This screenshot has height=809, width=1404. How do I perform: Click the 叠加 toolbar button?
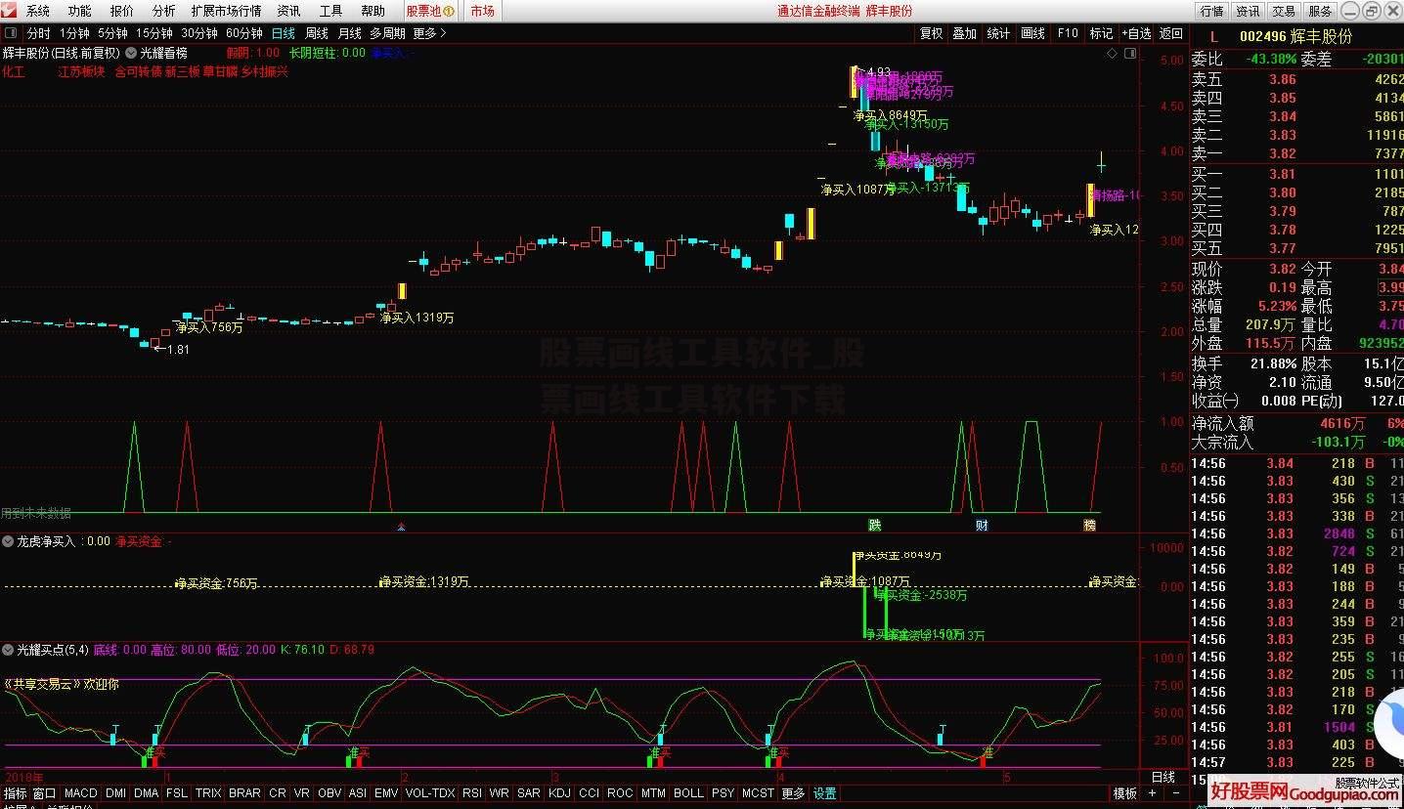coord(965,33)
